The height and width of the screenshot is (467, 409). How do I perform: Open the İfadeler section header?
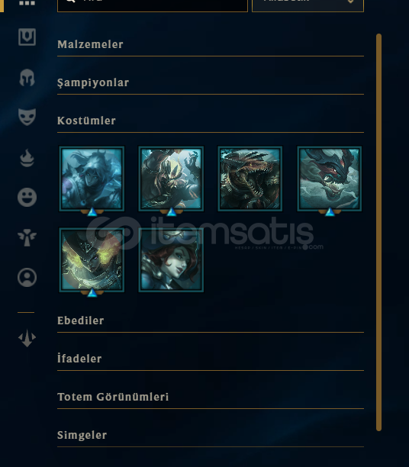click(211, 359)
